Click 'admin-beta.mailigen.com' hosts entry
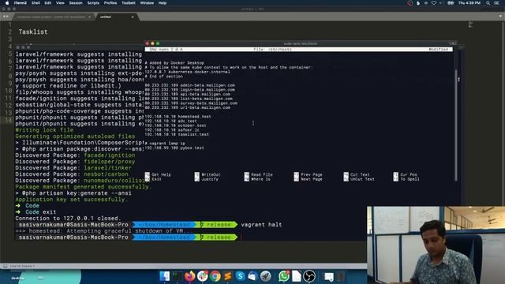This screenshot has width=505, height=284. tap(189, 85)
